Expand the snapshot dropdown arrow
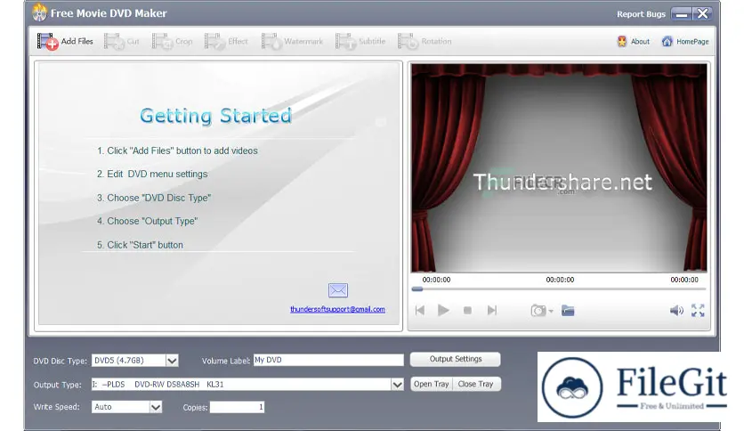Screen dimensions: 744x431 pos(551,312)
